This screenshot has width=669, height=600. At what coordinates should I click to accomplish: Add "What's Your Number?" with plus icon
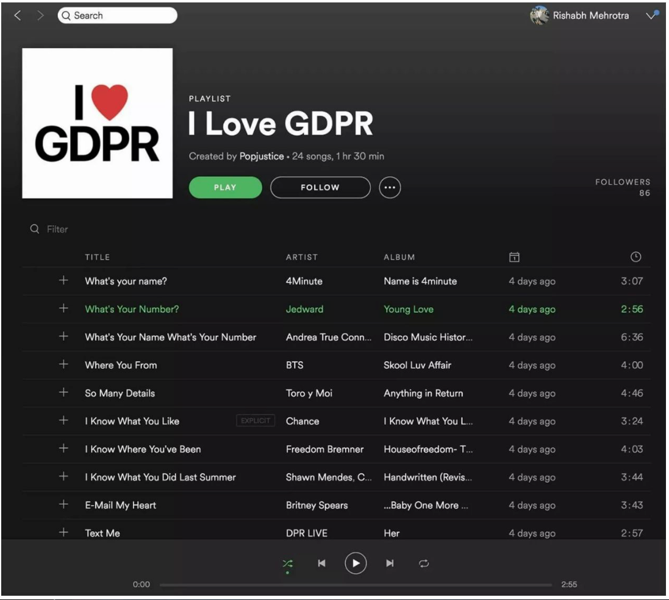63,308
